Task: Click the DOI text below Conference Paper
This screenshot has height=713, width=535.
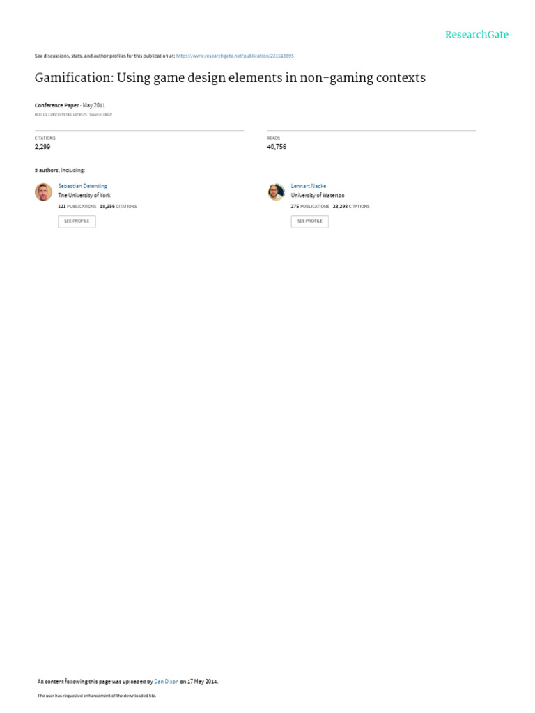Action: pos(73,115)
